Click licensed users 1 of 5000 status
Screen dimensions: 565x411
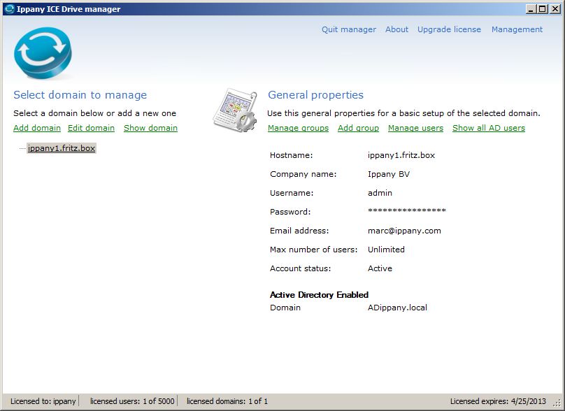pyautogui.click(x=132, y=401)
